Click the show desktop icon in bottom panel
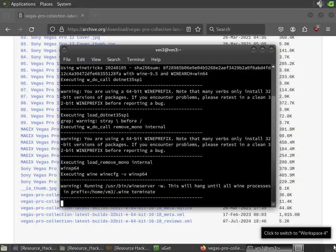The image size is (336, 252). [x=4, y=248]
